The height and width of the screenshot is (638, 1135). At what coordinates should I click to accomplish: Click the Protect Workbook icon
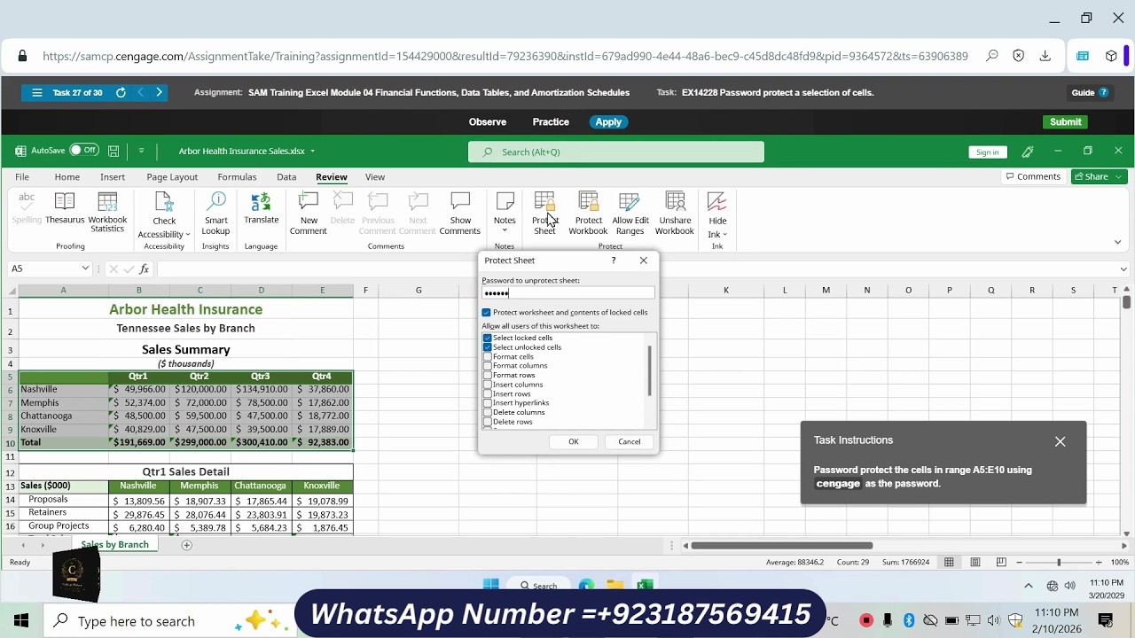coord(588,214)
